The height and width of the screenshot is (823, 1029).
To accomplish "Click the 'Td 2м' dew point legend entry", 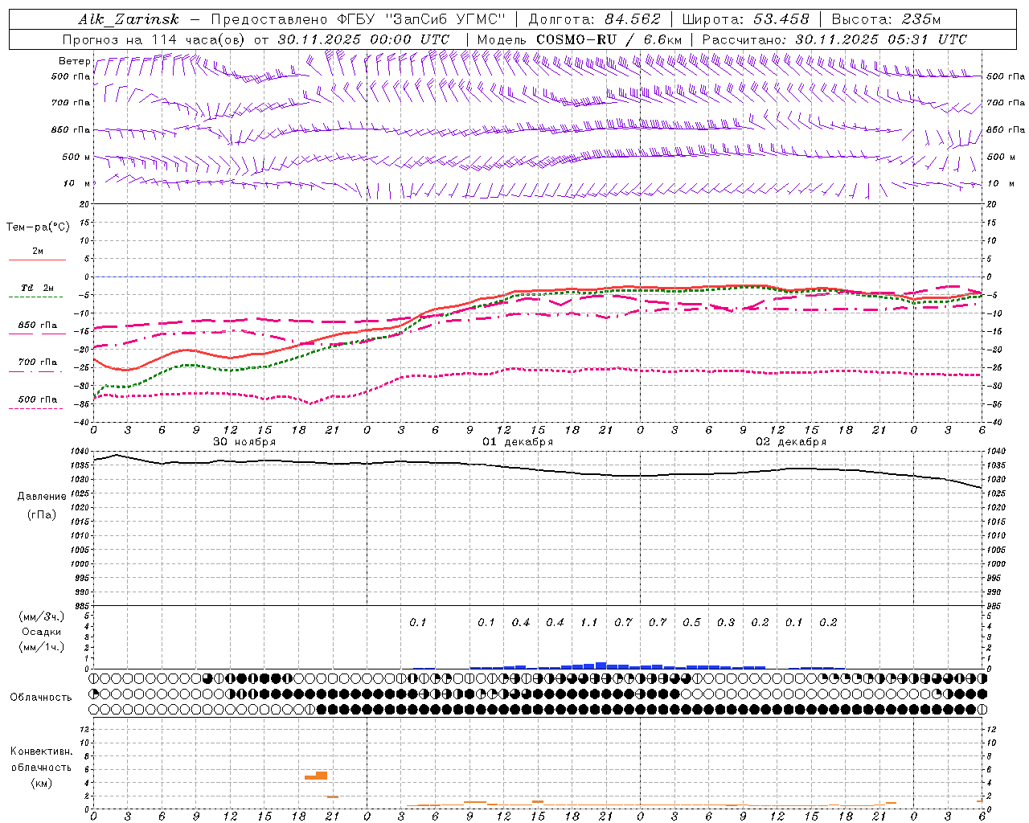I will coord(37,288).
